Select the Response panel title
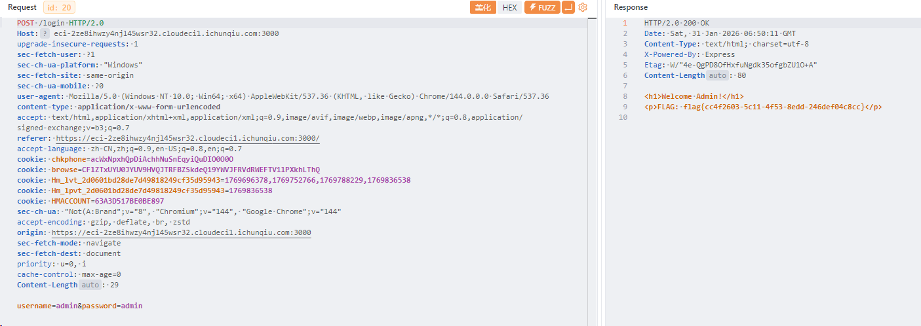Image resolution: width=921 pixels, height=326 pixels. point(630,7)
